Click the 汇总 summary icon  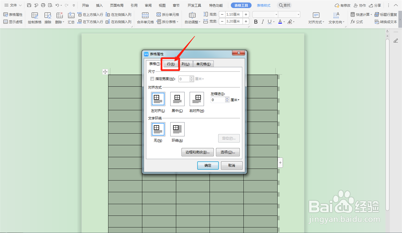(71, 18)
